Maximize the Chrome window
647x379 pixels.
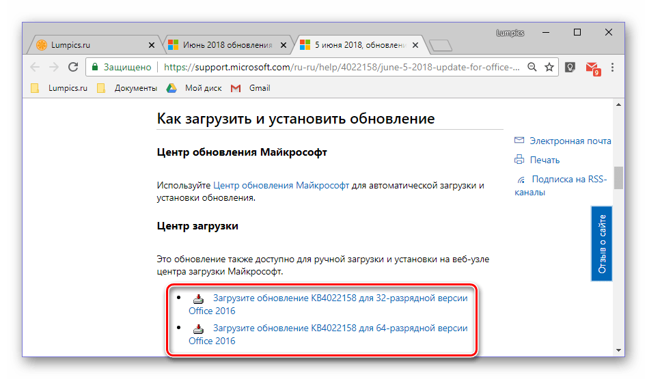[x=577, y=32]
